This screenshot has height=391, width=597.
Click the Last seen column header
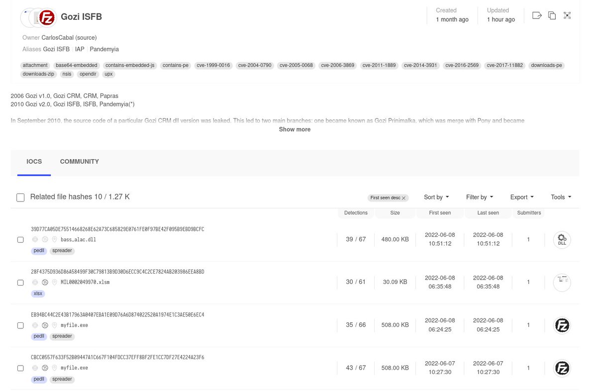click(488, 213)
